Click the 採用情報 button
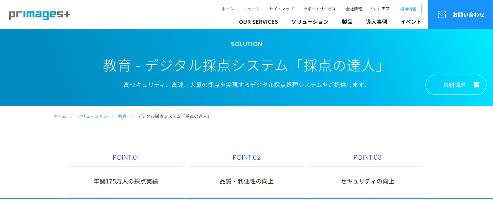This screenshot has width=493, height=200. [408, 9]
